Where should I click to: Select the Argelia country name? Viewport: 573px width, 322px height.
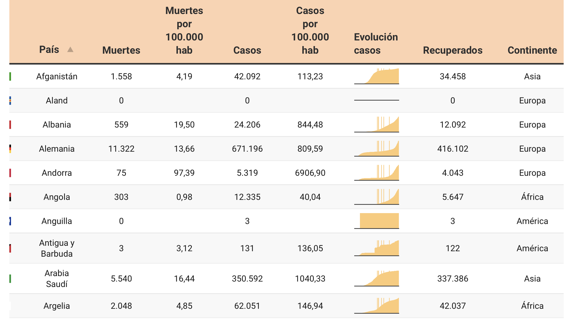tap(57, 306)
